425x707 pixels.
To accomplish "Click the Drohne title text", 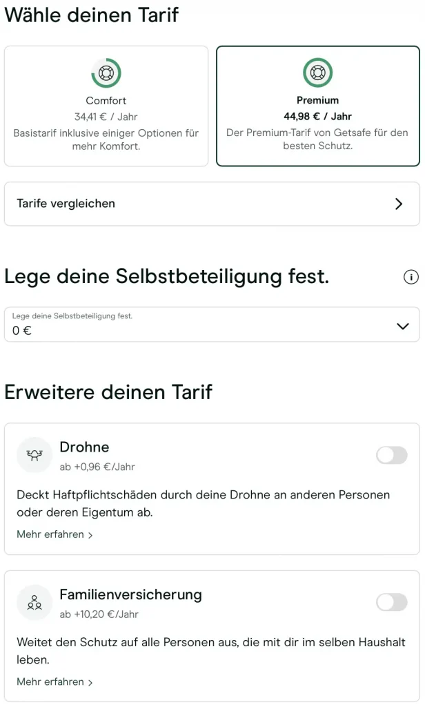I will click(x=84, y=447).
